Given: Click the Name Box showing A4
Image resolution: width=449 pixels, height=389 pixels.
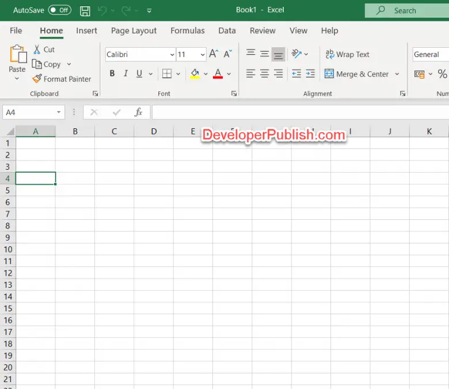Looking at the screenshot, I should [29, 112].
